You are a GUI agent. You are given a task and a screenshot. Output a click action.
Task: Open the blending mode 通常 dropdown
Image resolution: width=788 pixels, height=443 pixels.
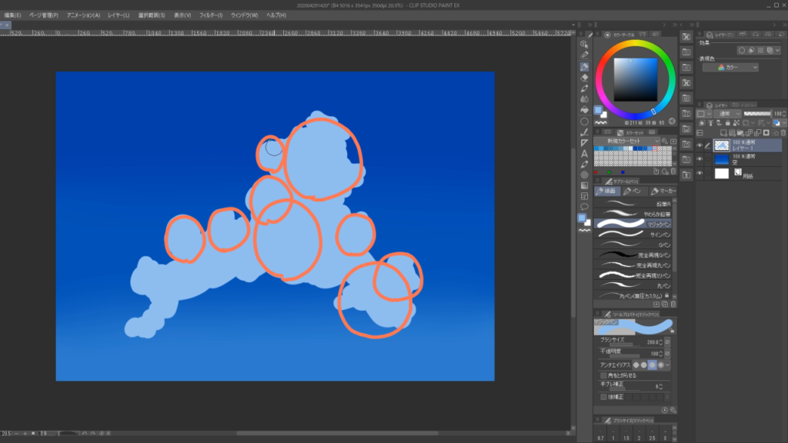[x=728, y=114]
